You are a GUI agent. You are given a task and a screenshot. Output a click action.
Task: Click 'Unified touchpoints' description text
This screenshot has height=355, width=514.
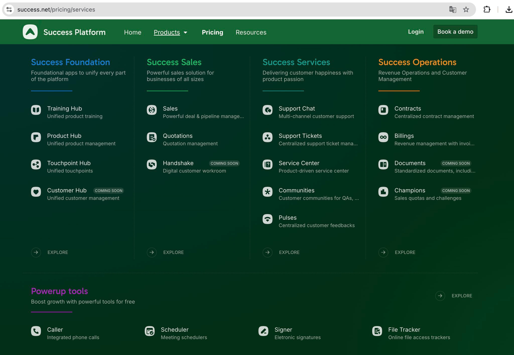[70, 171]
